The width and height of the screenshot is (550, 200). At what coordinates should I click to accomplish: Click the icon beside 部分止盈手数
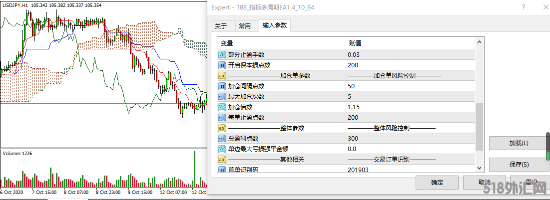pos(222,55)
